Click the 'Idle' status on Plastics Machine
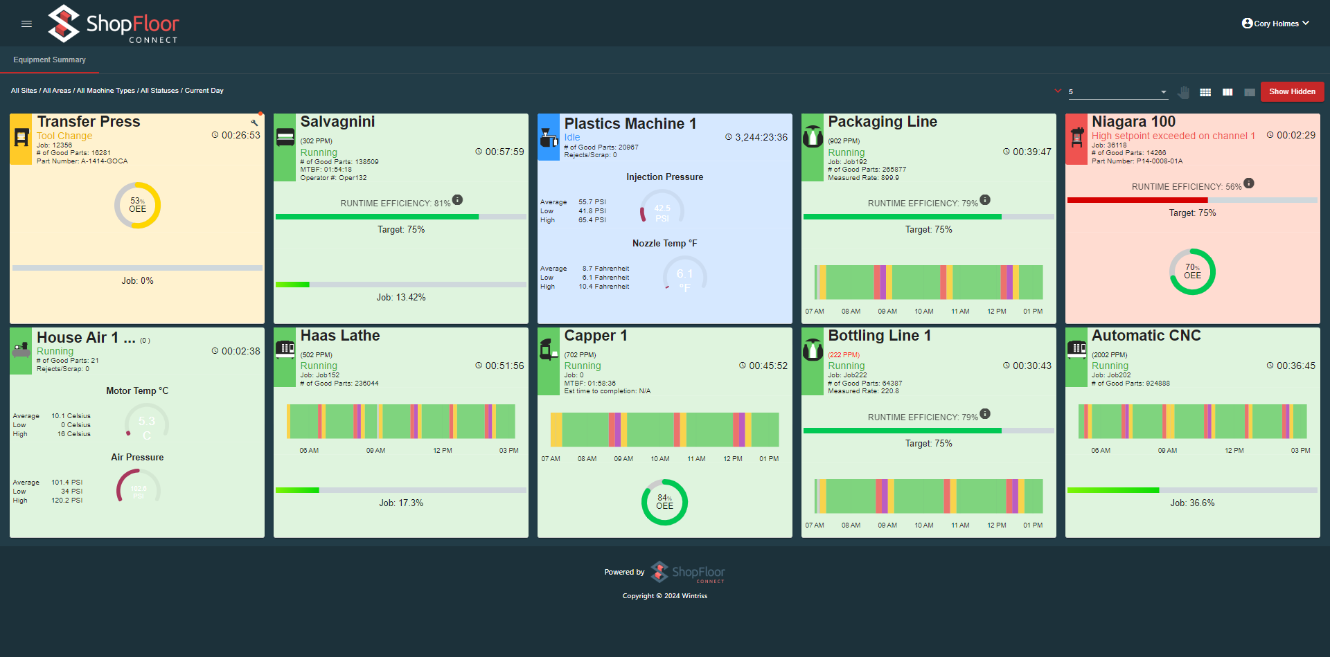The width and height of the screenshot is (1330, 657). (572, 138)
